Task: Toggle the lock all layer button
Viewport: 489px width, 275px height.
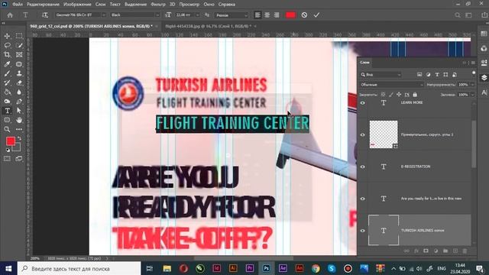Action: pos(415,95)
